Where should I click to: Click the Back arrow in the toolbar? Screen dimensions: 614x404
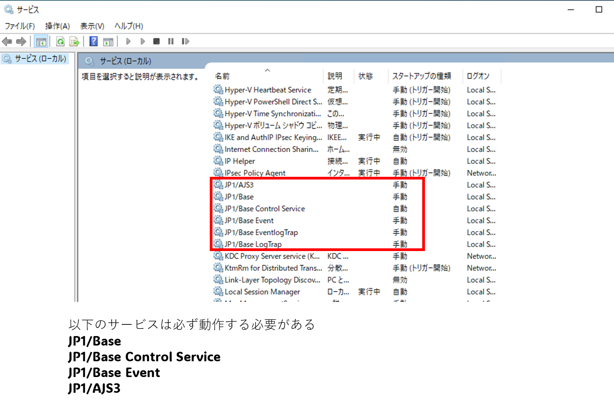(7, 42)
